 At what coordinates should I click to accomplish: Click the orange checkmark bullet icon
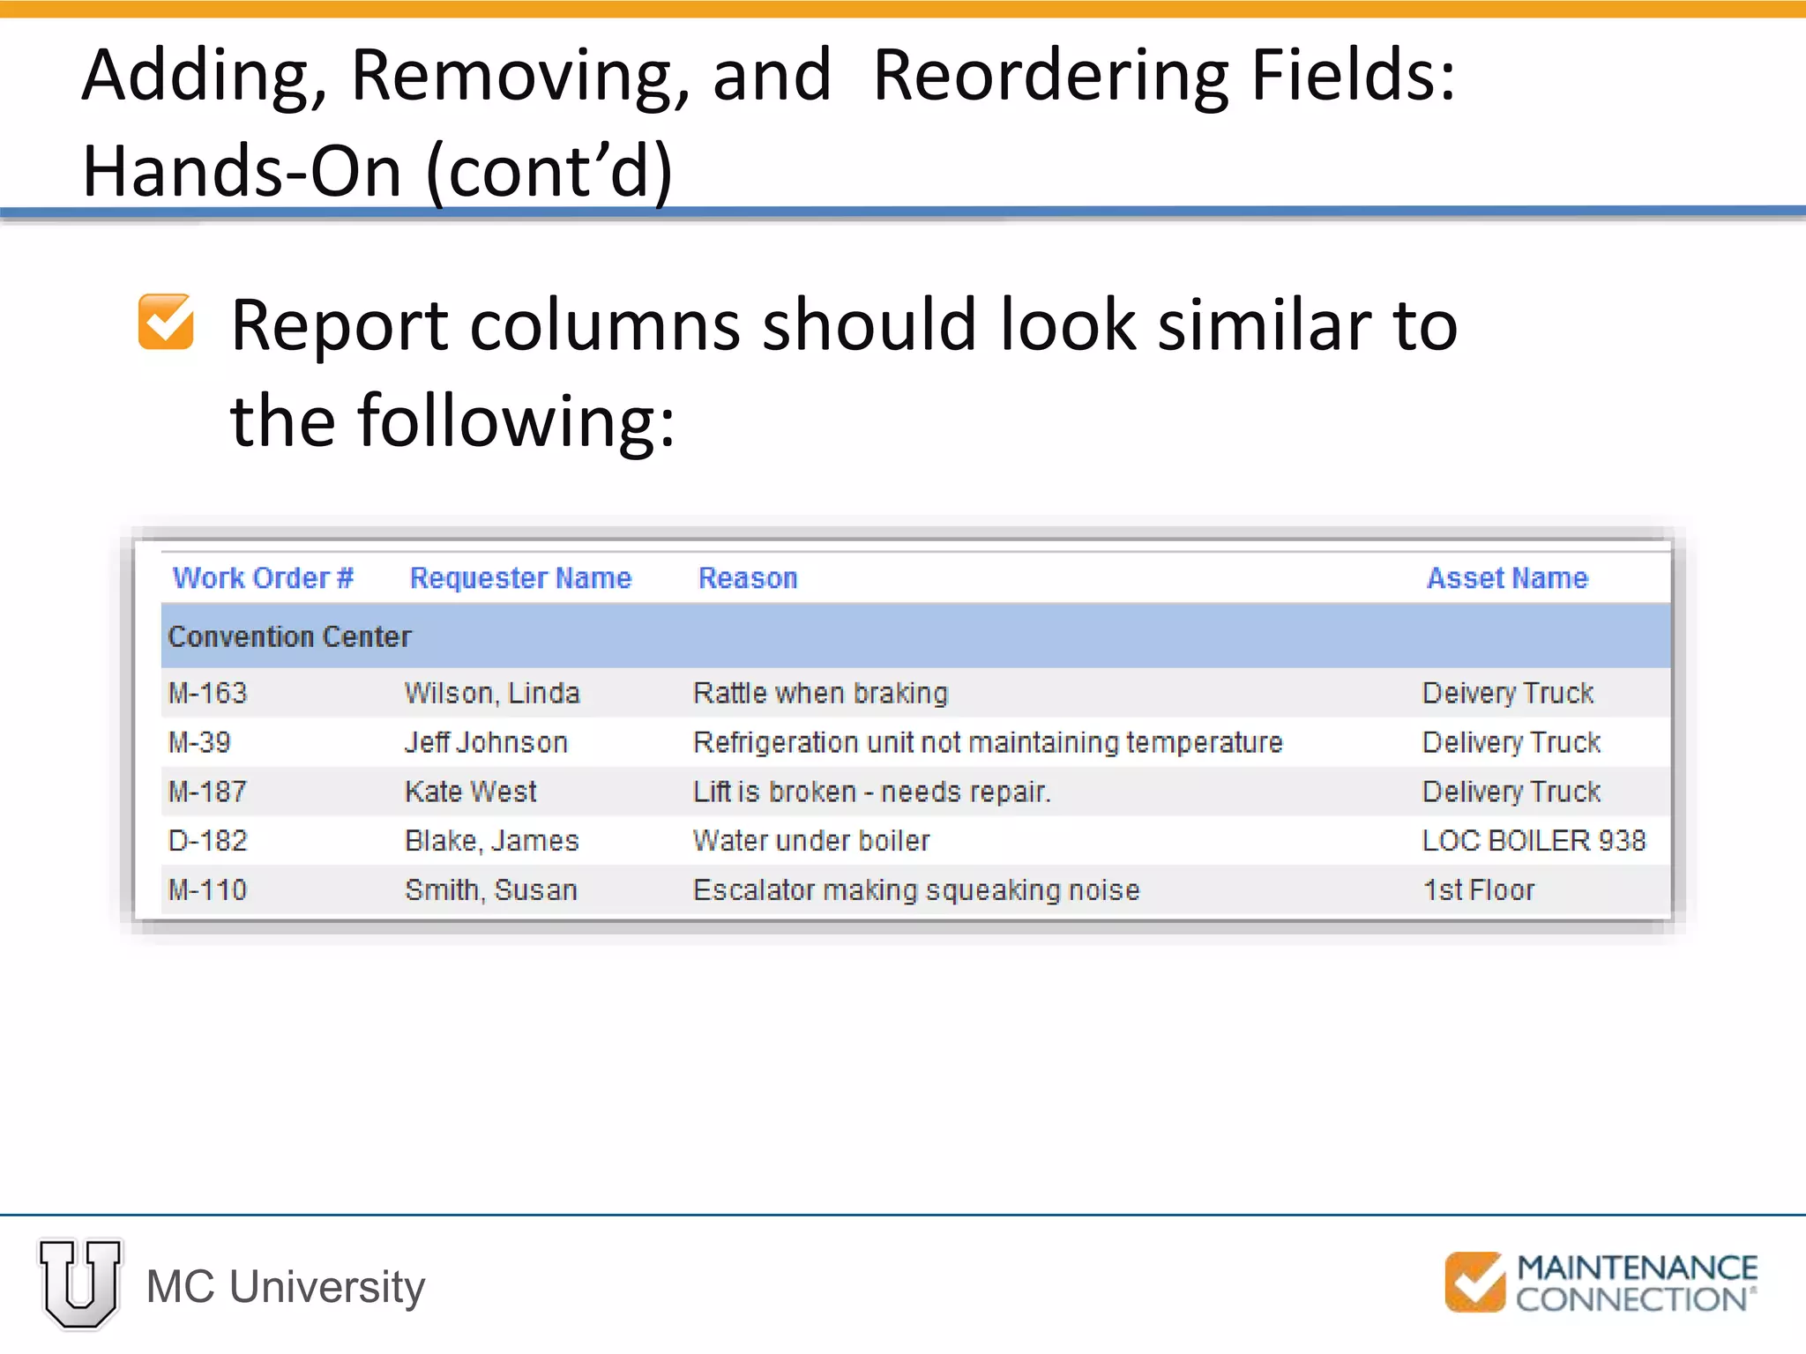click(166, 321)
